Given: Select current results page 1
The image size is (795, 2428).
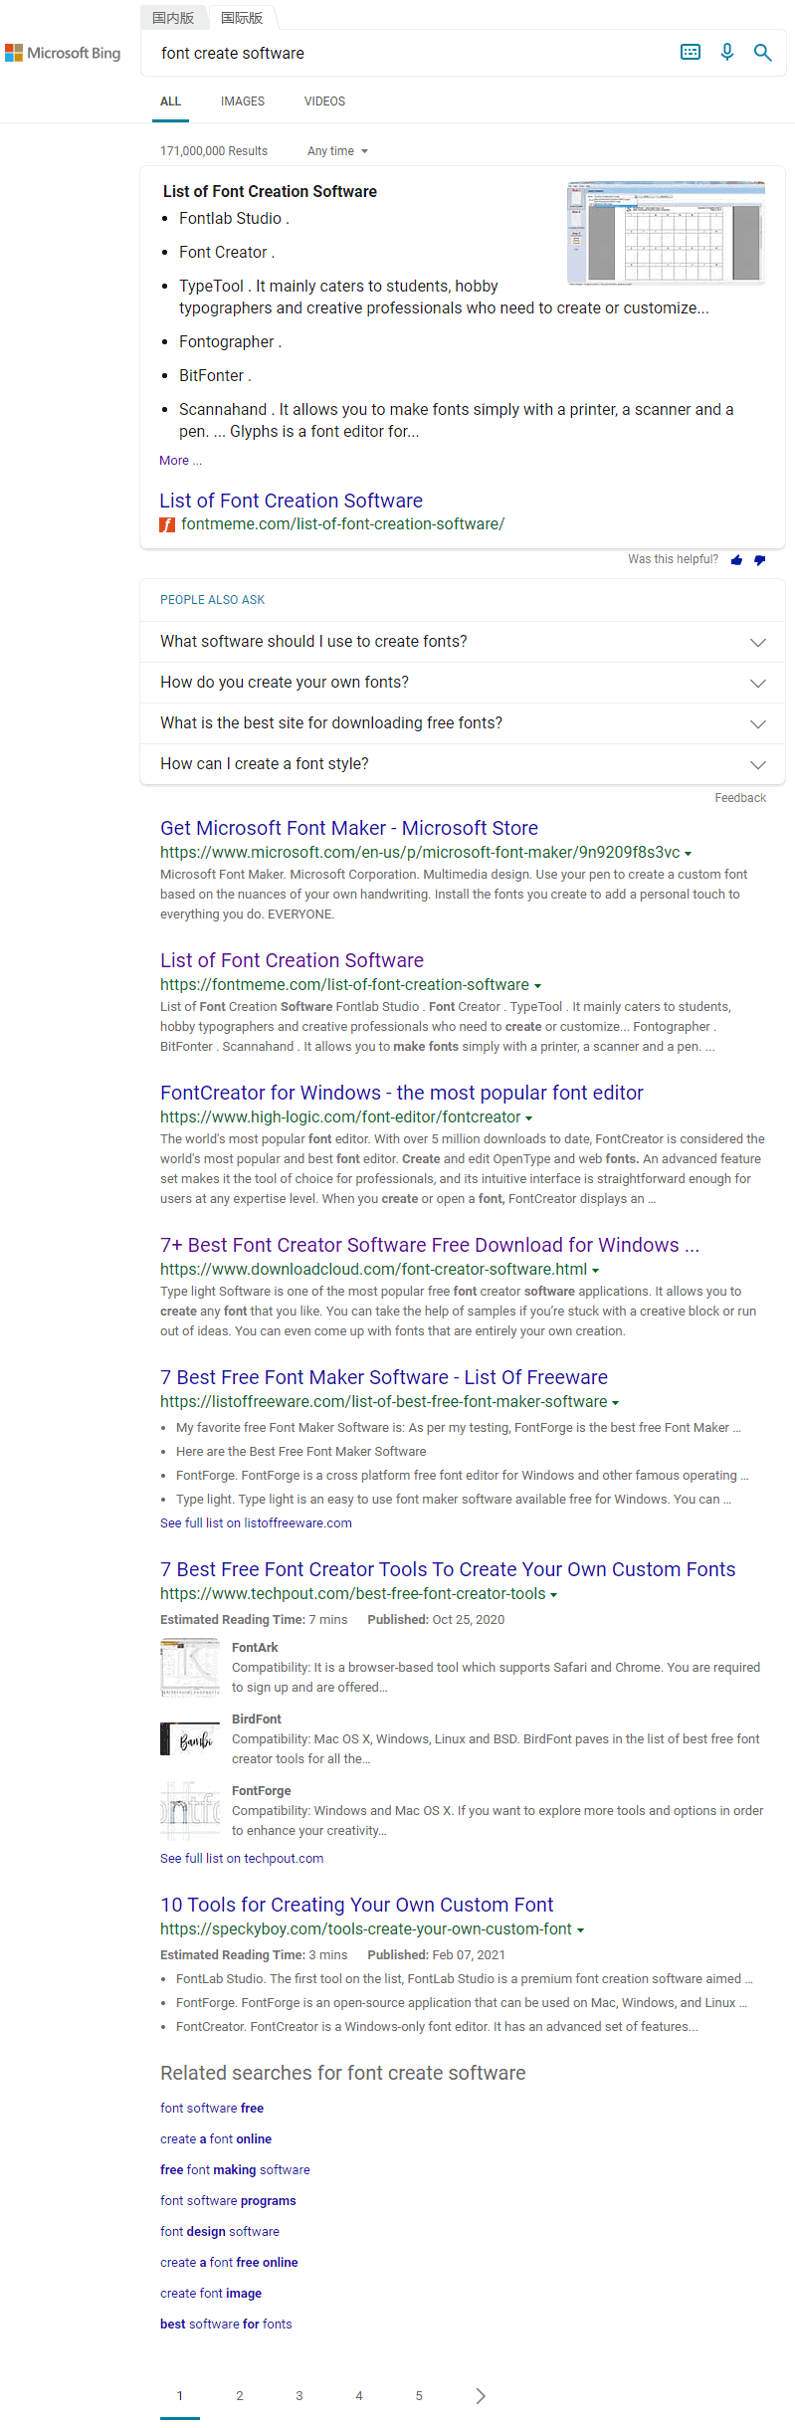Looking at the screenshot, I should tap(180, 2396).
